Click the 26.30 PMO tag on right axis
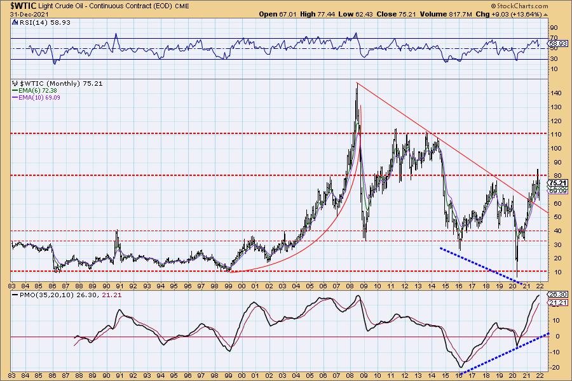The height and width of the screenshot is (381, 572). pyautogui.click(x=558, y=295)
